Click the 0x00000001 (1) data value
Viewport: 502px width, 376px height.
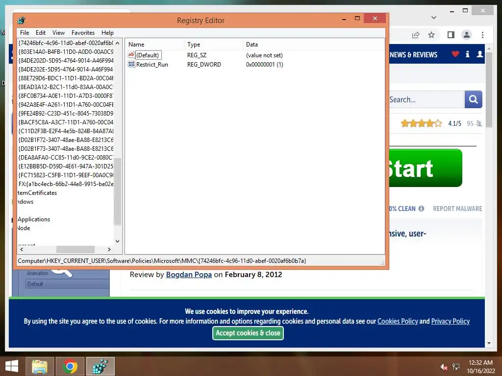pos(264,64)
